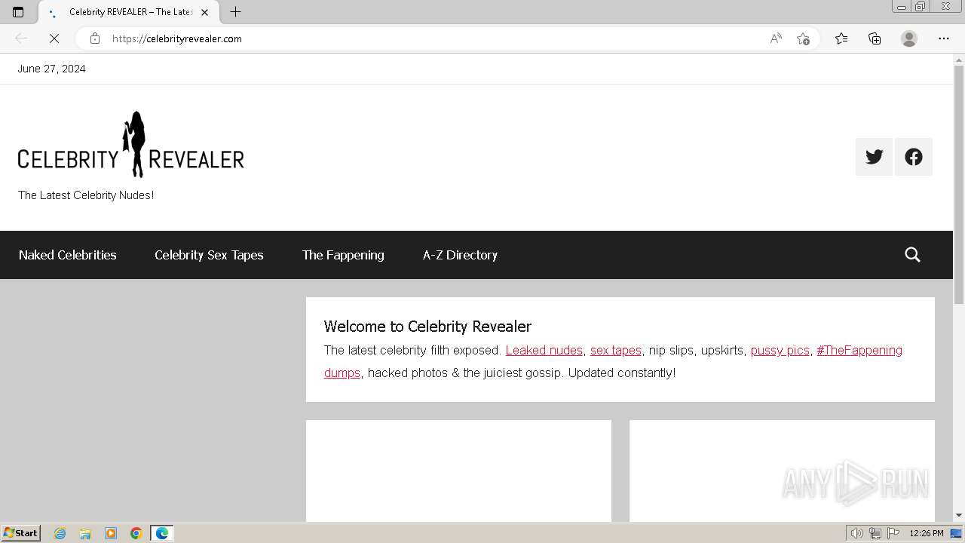The height and width of the screenshot is (543, 965).
Task: Switch to Microsoft Edge taskbar button
Action: click(x=162, y=533)
